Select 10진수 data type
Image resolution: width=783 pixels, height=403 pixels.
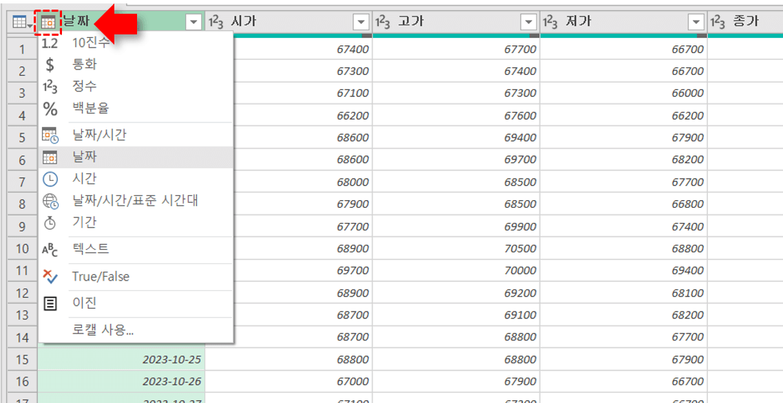point(136,43)
